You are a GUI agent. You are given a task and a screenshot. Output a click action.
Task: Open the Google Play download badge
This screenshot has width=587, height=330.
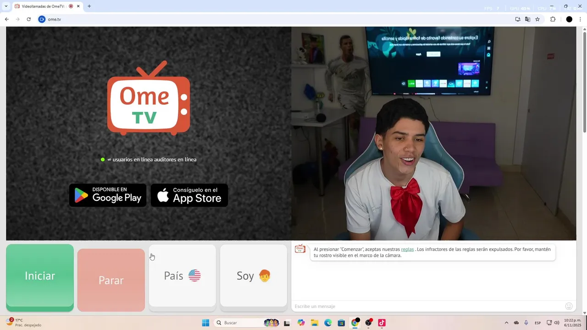(108, 195)
